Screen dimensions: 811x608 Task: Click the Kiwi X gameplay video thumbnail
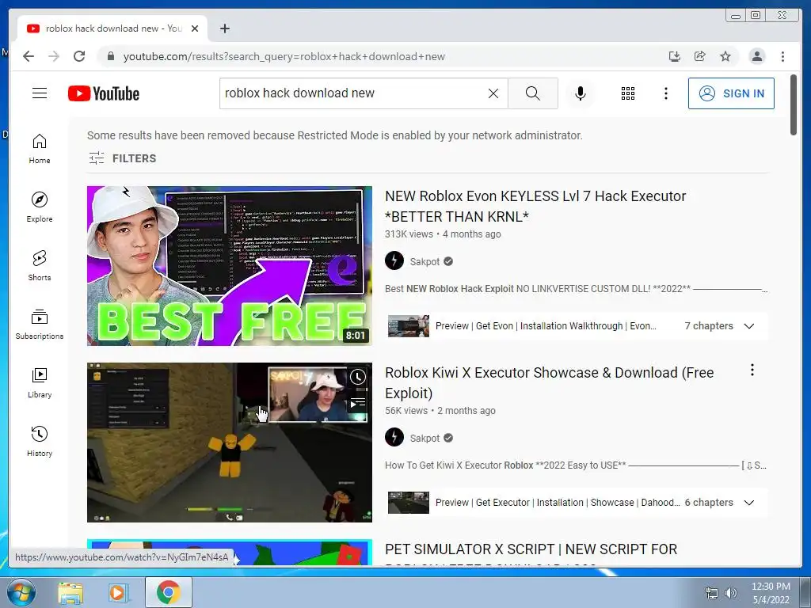(x=230, y=443)
